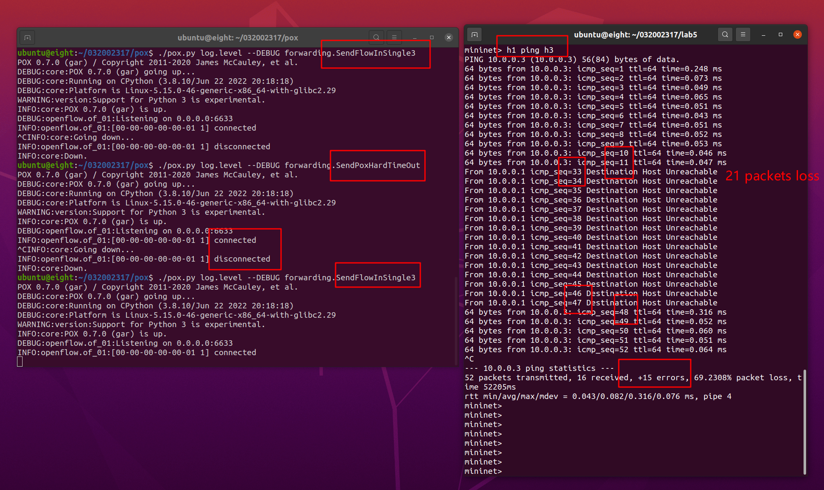
Task: Click the 'h1 ping h3' command text
Action: (x=530, y=50)
